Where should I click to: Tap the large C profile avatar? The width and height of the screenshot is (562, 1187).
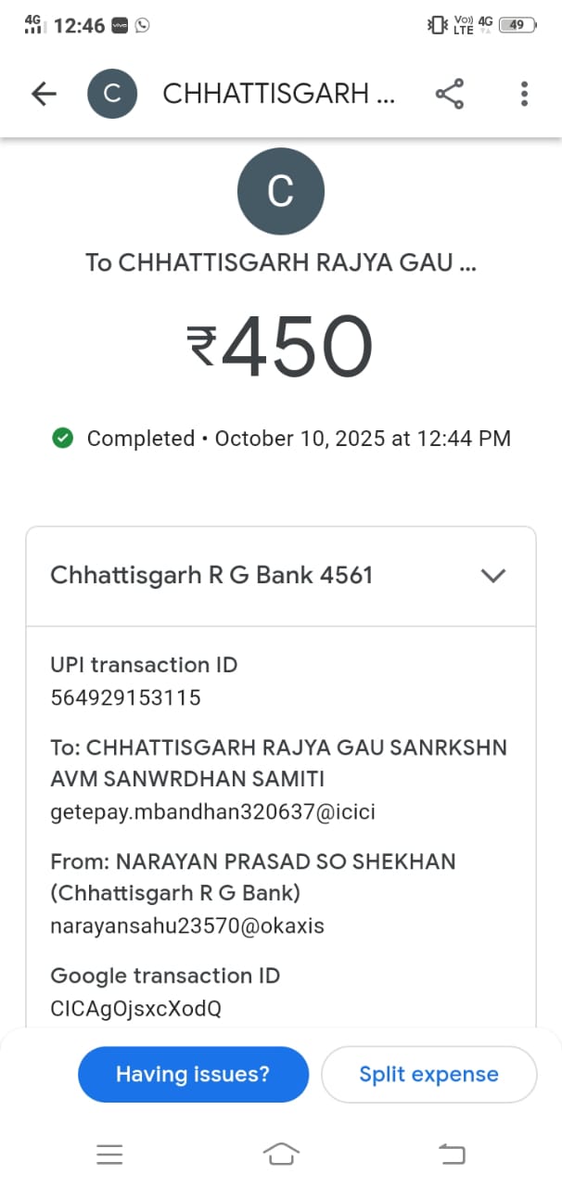pyautogui.click(x=281, y=192)
